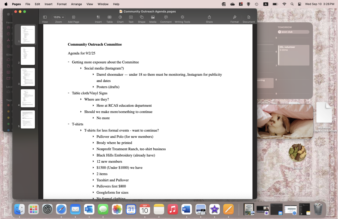
Task: Click the Text box toolbar icon
Action: [131, 17]
